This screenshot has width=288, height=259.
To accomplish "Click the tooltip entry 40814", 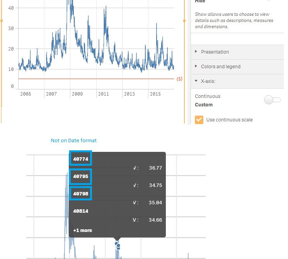I will click(81, 211).
